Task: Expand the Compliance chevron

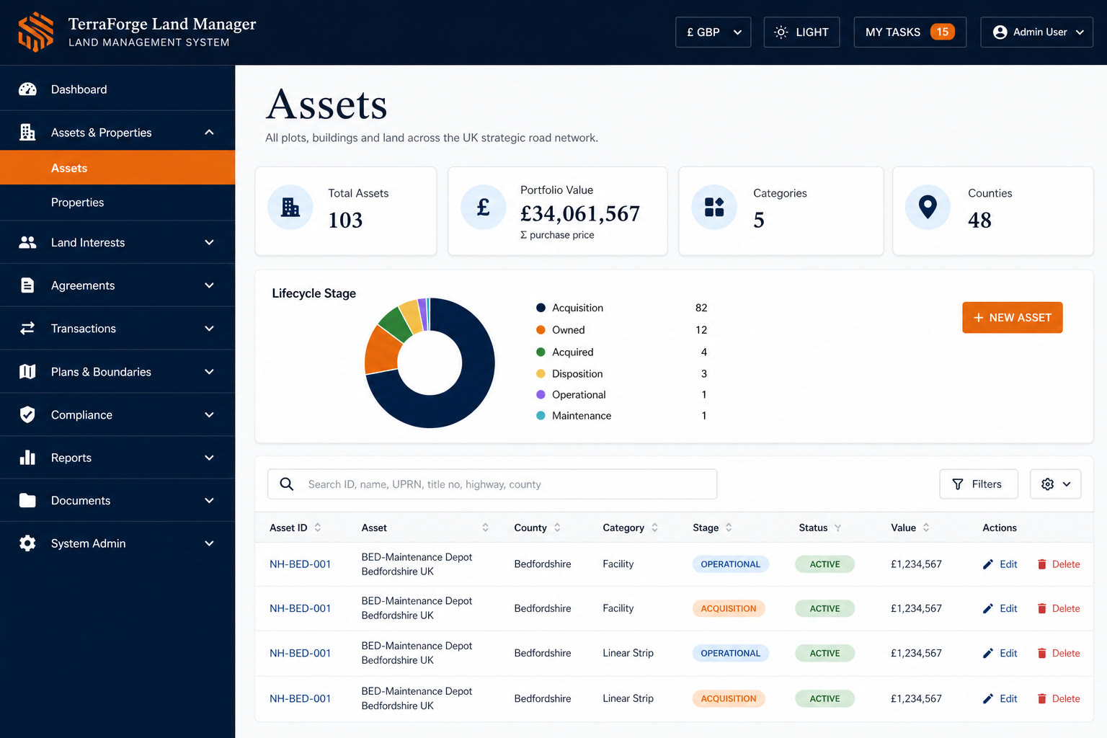Action: point(209,414)
